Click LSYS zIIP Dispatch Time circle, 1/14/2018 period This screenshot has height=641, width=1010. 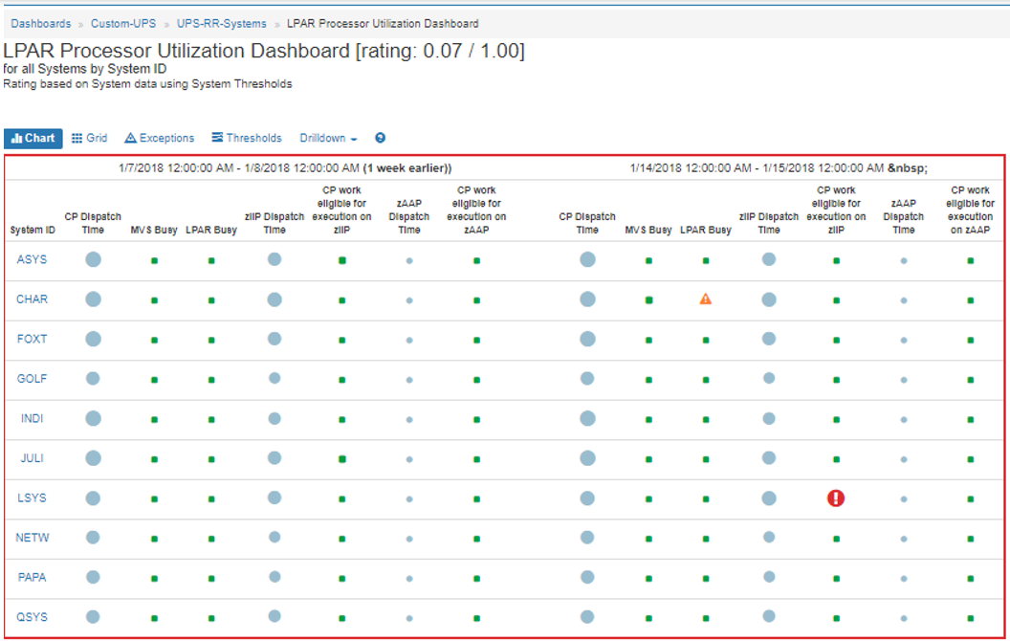[x=769, y=498]
